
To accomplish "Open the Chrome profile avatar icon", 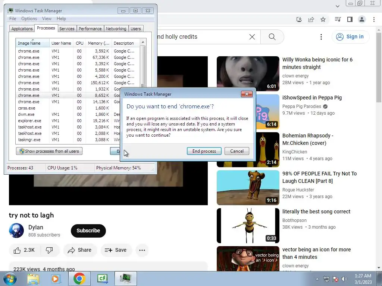I will click(362, 19).
